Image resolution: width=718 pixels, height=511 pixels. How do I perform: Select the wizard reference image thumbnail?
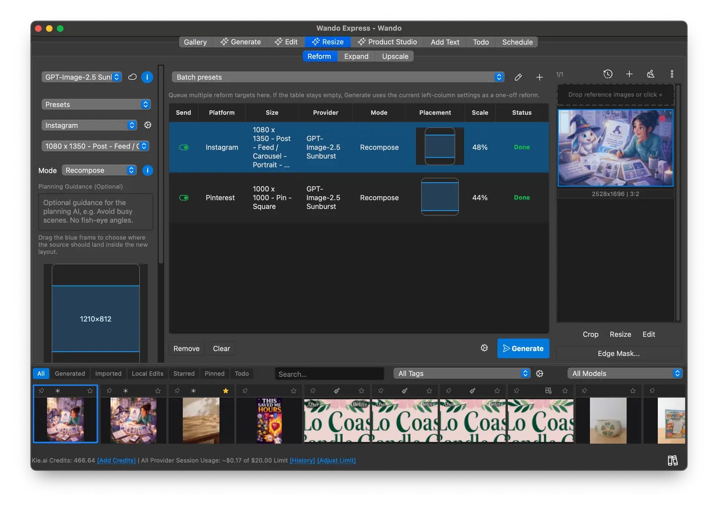coord(615,148)
